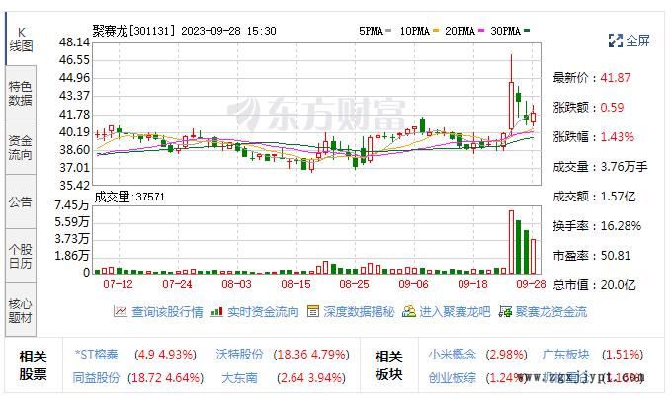Open the 小米概念 sector link
The image size is (672, 399).
[453, 355]
